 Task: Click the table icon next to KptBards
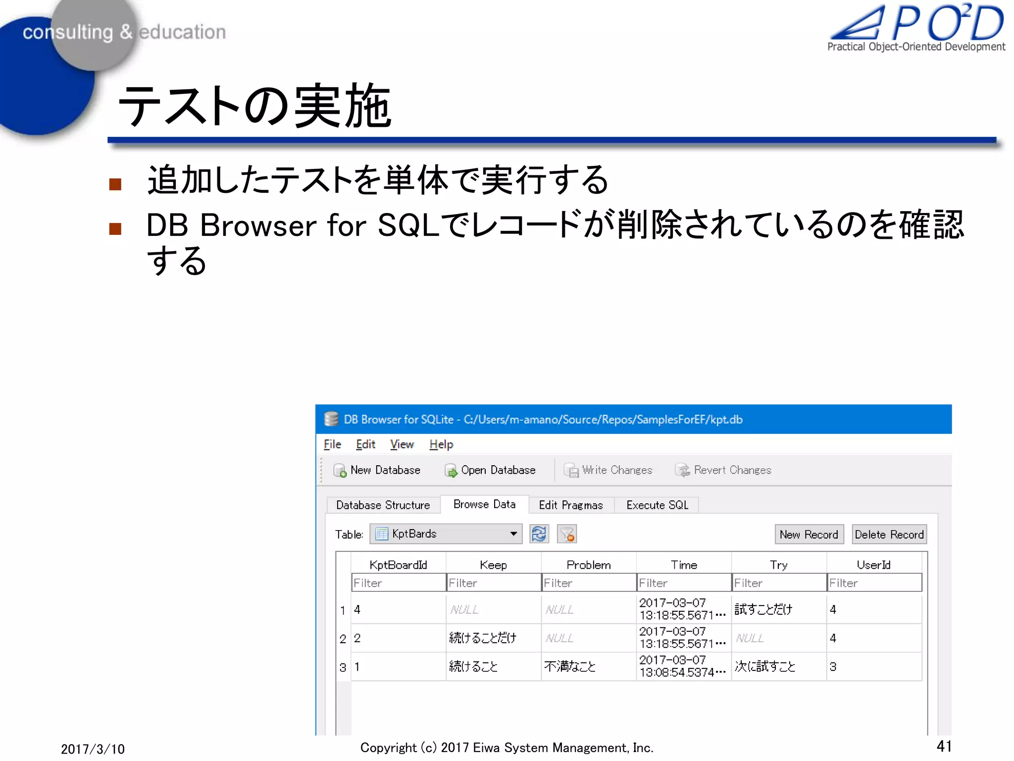click(x=382, y=534)
